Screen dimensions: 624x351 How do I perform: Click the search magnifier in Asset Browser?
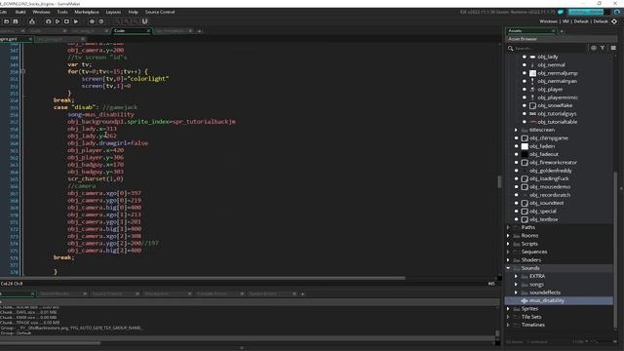coord(510,48)
